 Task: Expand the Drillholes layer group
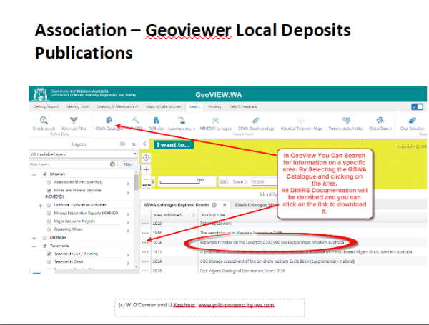34,238
